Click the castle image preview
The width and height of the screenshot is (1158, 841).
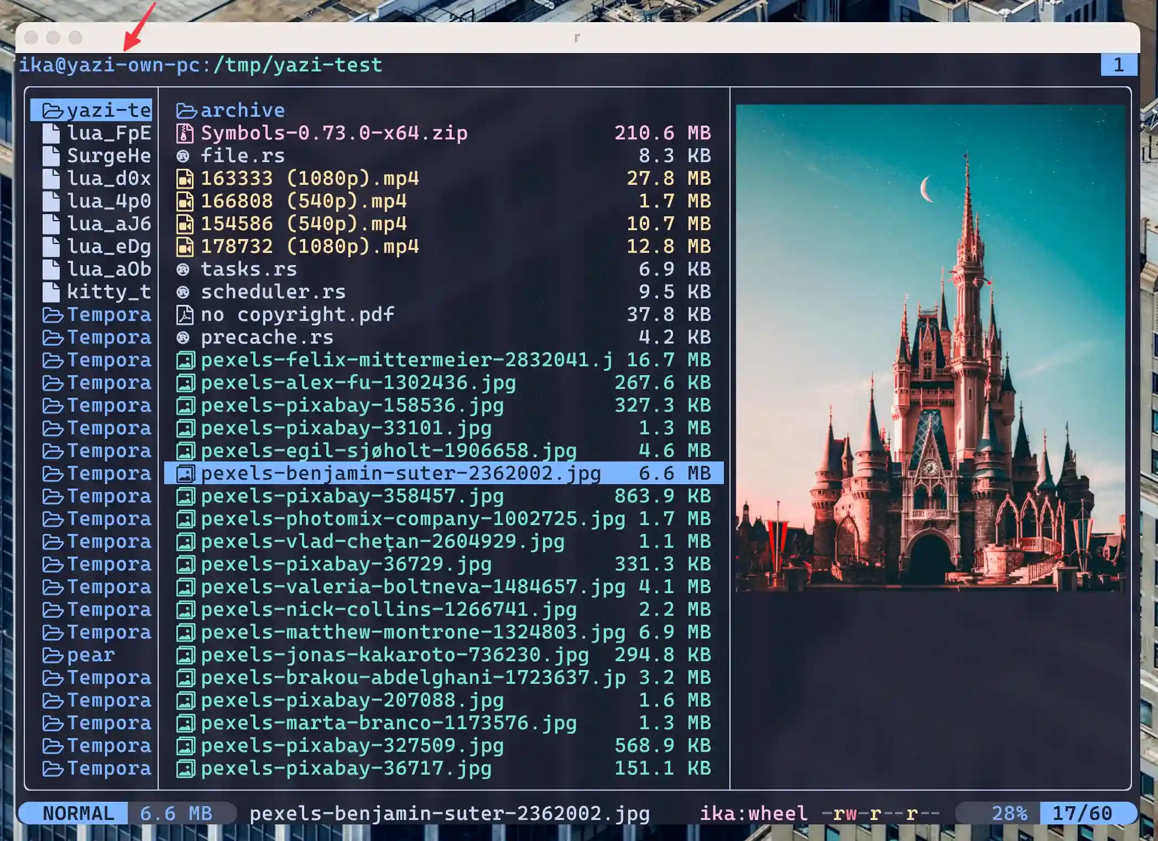click(x=930, y=347)
